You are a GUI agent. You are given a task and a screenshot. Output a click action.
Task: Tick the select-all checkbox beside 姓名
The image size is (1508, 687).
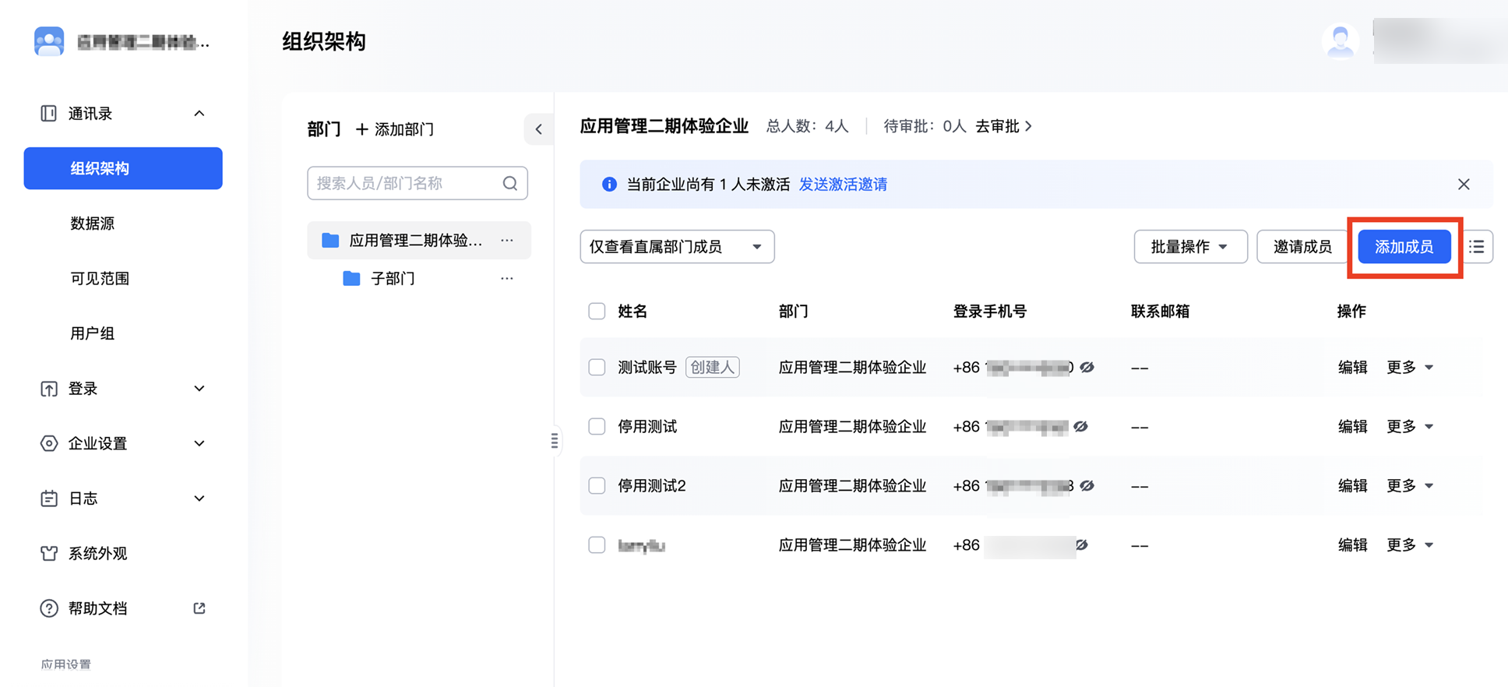597,311
